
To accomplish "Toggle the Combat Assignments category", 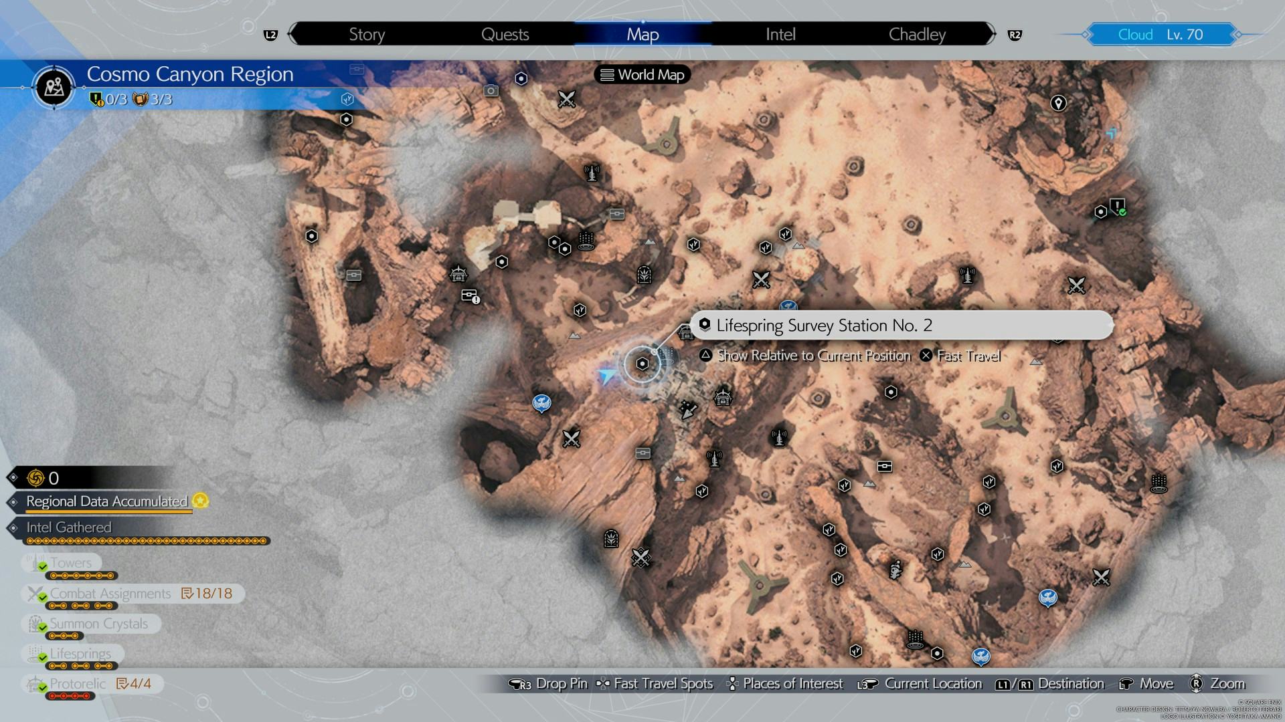I will tap(132, 594).
